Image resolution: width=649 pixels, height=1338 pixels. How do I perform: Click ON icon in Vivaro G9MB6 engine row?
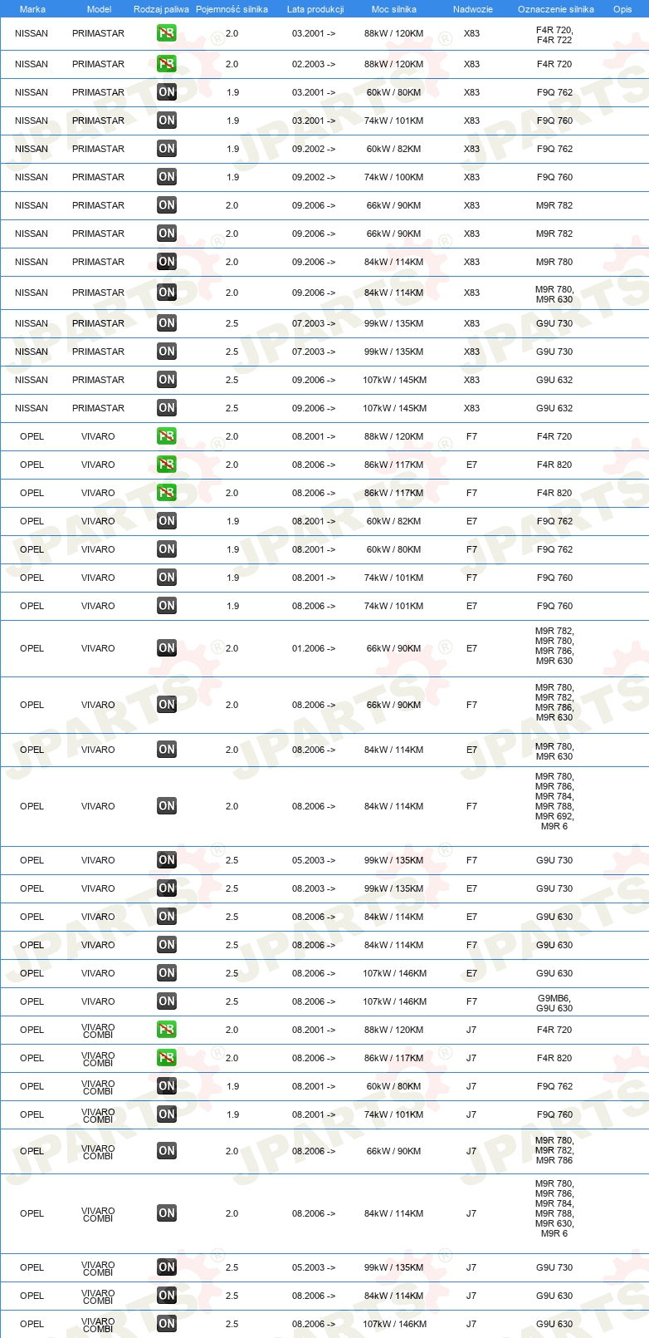pyautogui.click(x=167, y=1001)
